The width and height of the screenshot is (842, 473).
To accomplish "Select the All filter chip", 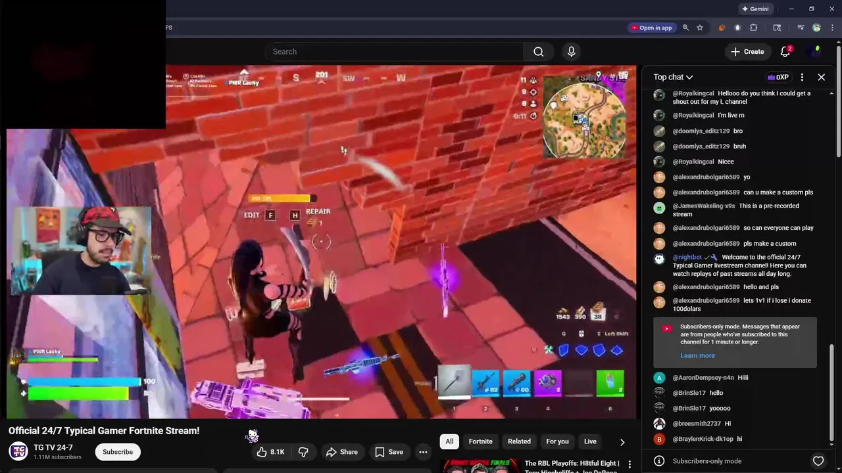I will pos(449,441).
